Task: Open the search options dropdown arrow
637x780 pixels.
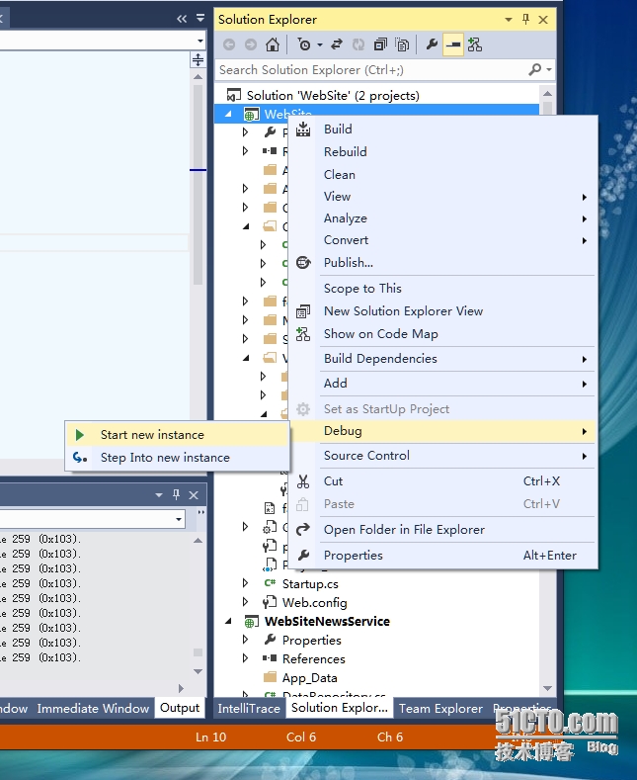Action: (549, 69)
